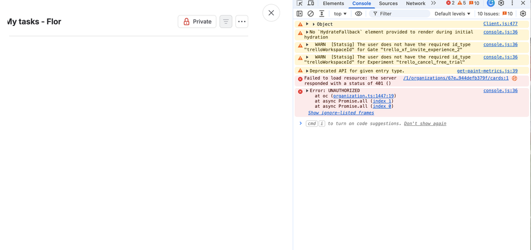
Task: Click the console prompt input line
Action: [412, 124]
